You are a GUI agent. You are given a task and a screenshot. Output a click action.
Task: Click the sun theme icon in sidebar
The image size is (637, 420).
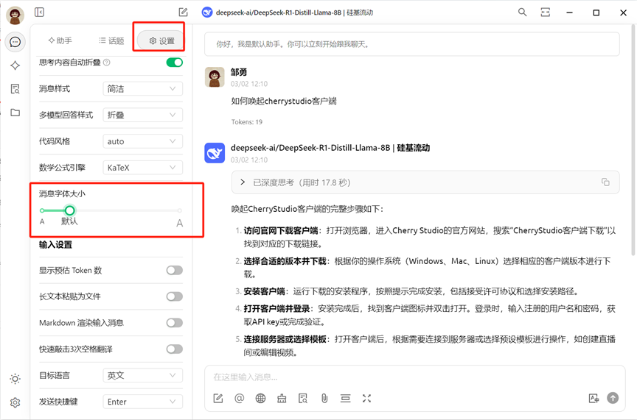tap(15, 379)
